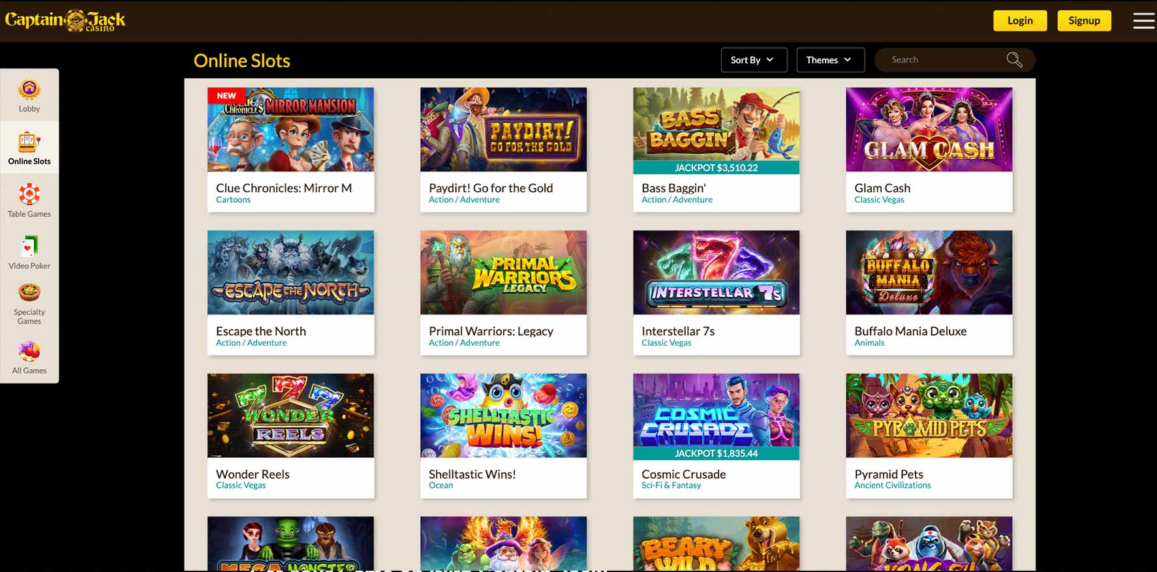Screen dimensions: 1157x572
Task: Click the NEW badge on Mirror Mansion
Action: click(x=226, y=96)
